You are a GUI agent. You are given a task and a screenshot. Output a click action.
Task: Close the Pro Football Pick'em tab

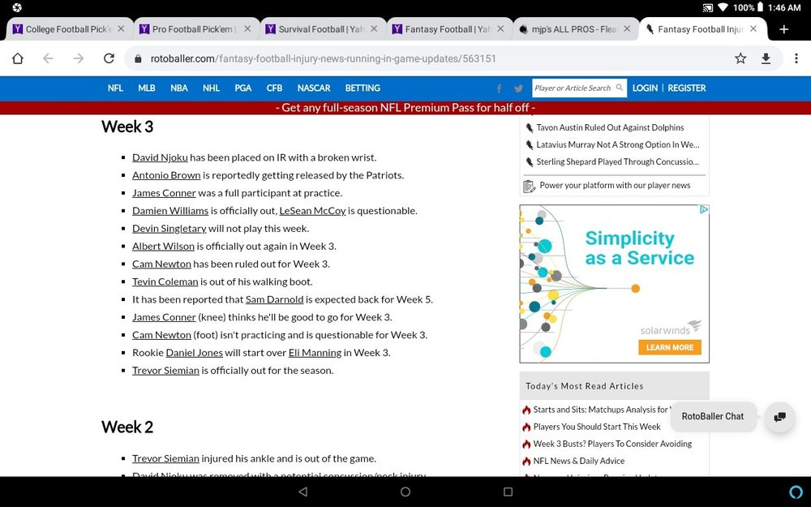tap(247, 29)
